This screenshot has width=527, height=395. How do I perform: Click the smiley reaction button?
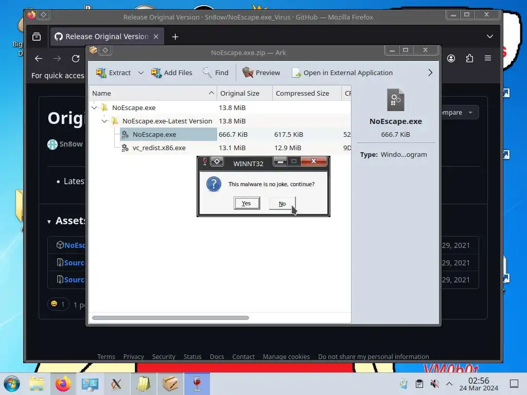click(58, 304)
